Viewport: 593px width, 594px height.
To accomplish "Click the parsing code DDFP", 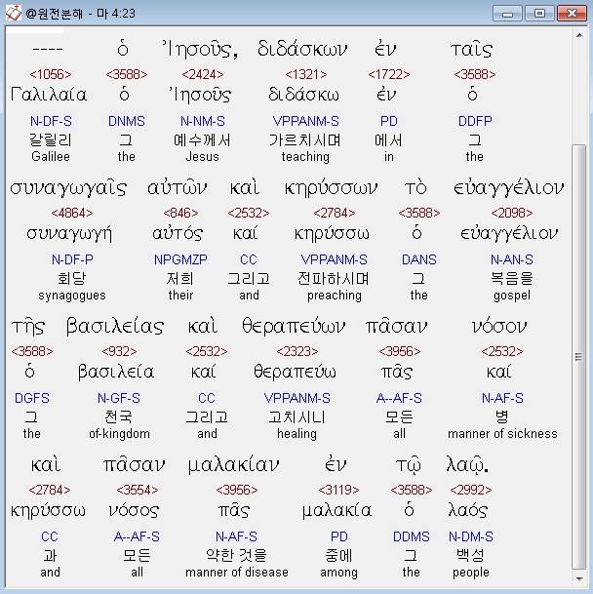I will (x=475, y=121).
